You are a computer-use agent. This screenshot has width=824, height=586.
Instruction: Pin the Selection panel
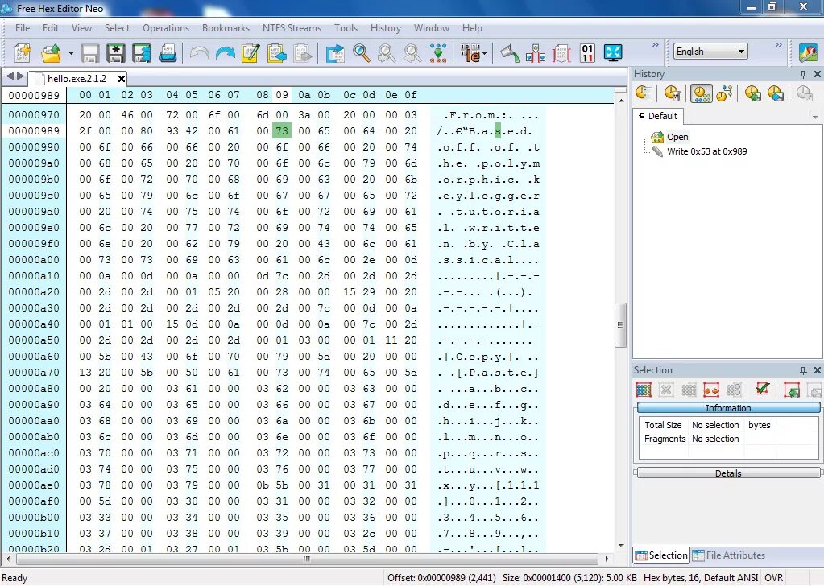[803, 370]
